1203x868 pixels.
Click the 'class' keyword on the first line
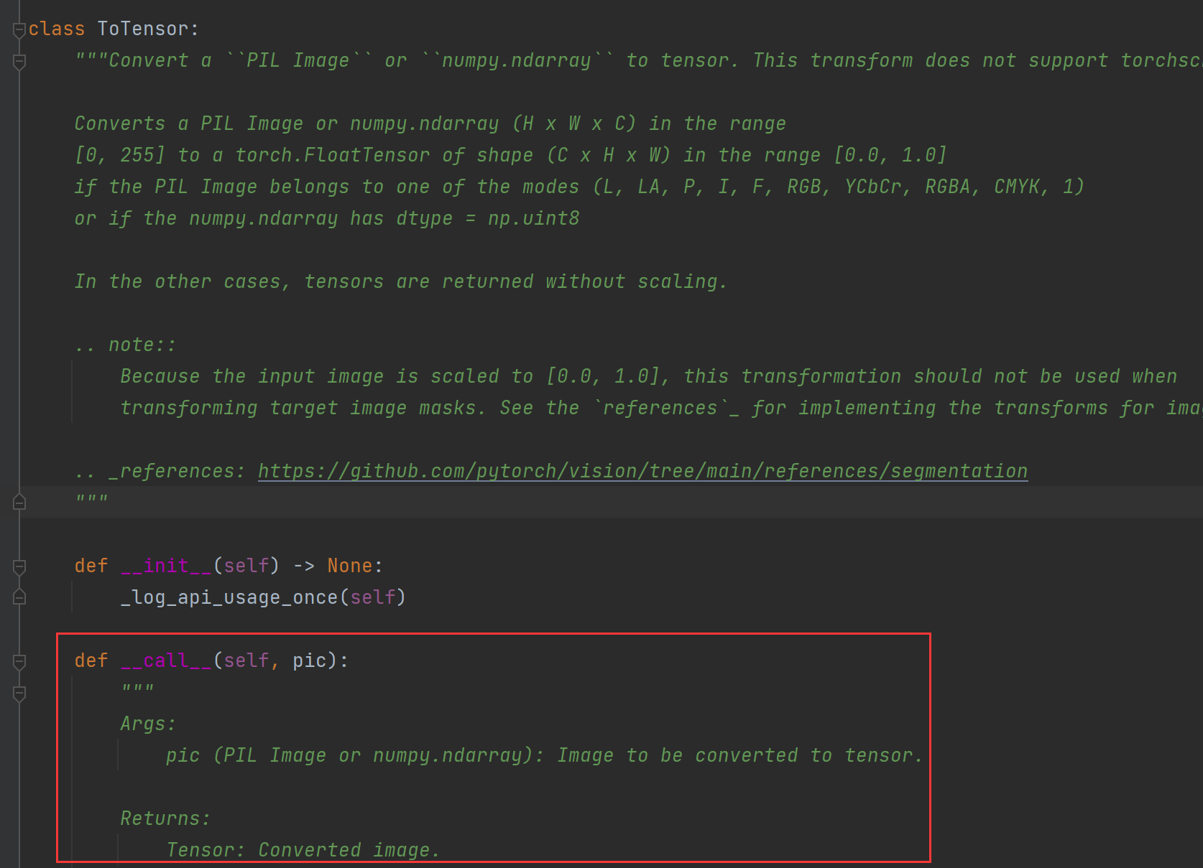click(57, 29)
